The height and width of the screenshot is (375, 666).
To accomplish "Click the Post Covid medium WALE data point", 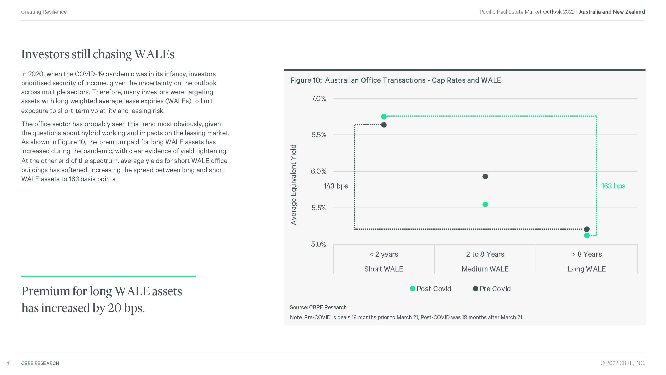I will coord(485,204).
